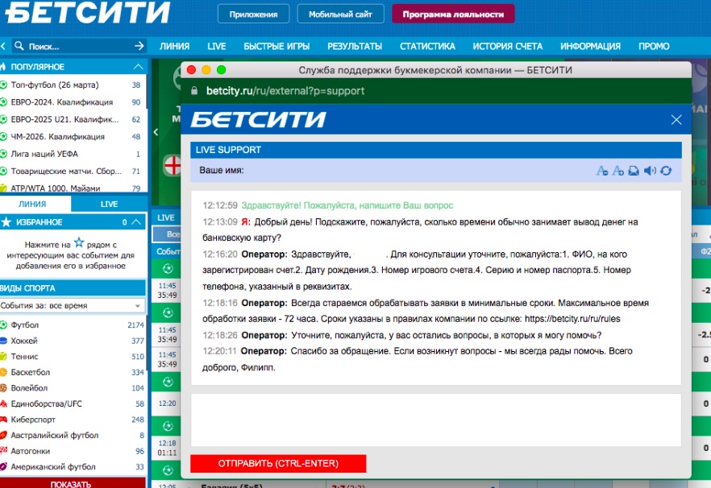Screen dimensions: 711x488
Task: Mute chat sound speaker icon
Action: click(x=650, y=171)
